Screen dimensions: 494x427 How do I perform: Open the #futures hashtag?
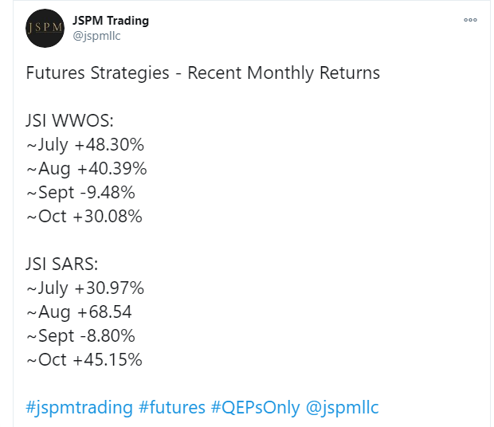tap(172, 407)
